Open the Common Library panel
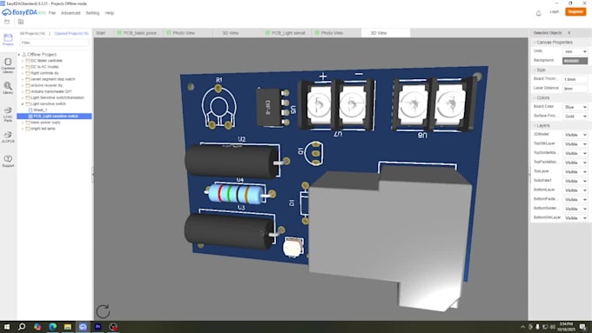Screen dimensions: 592x333 click(x=8, y=65)
